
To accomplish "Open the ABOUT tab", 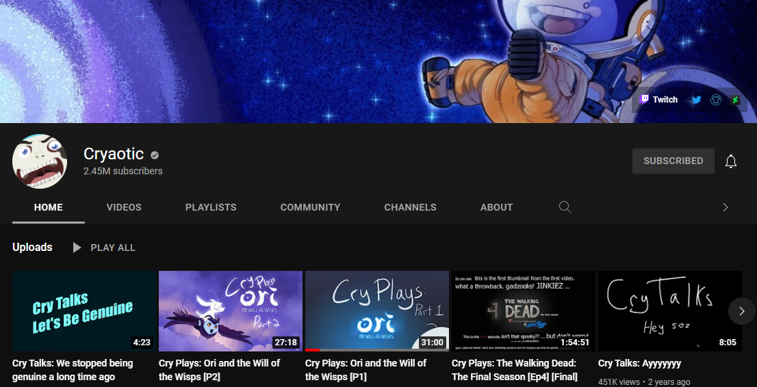I will pos(496,207).
